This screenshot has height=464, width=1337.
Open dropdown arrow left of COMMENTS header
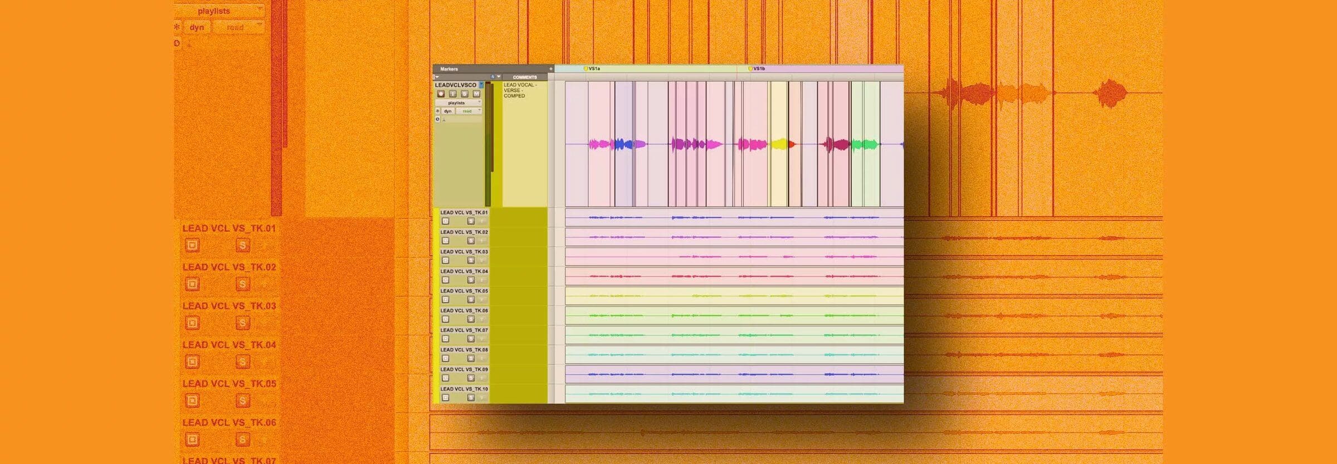499,76
